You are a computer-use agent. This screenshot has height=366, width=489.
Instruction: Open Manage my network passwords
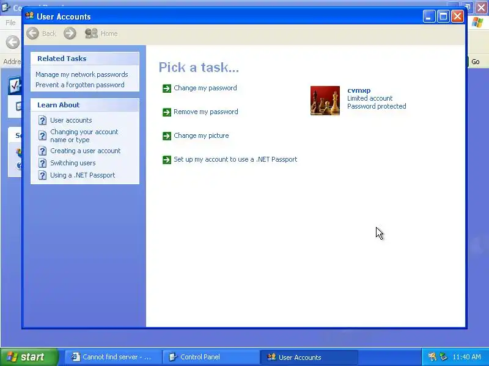click(x=82, y=74)
